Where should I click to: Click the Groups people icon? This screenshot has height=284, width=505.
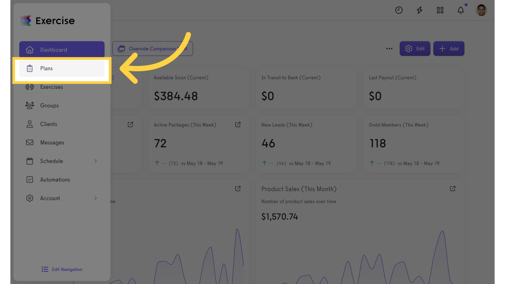[30, 105]
